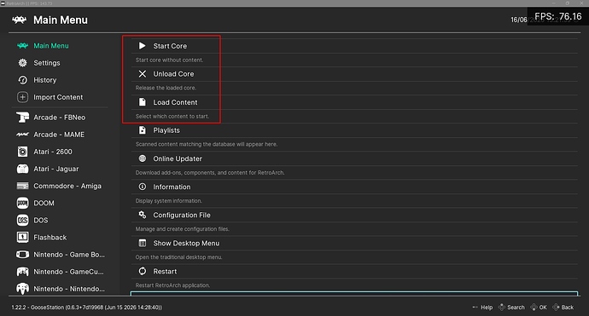Select the Nintendo 64 controller icon
589x316 pixels.
pyautogui.click(x=22, y=289)
